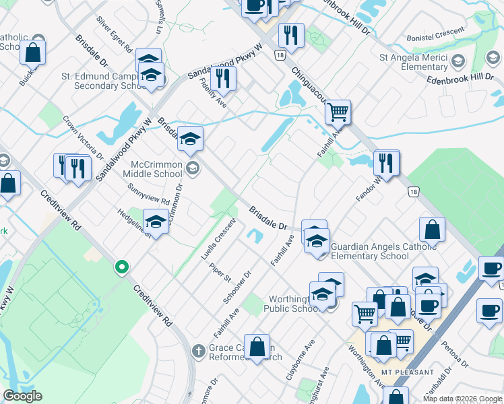Select cafe marker northeast of Mt Pleasant railway
The height and width of the screenshot is (404, 504).
[x=491, y=269]
